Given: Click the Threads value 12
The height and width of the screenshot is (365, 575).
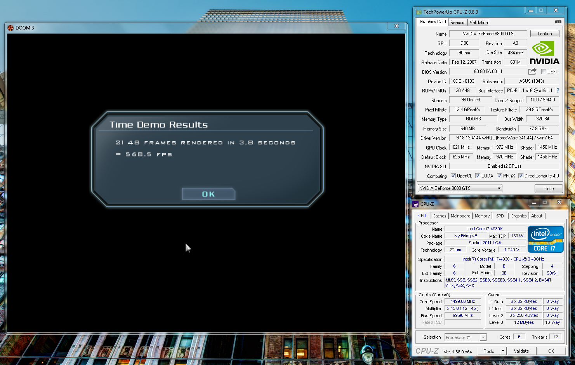Looking at the screenshot, I should click(x=555, y=337).
